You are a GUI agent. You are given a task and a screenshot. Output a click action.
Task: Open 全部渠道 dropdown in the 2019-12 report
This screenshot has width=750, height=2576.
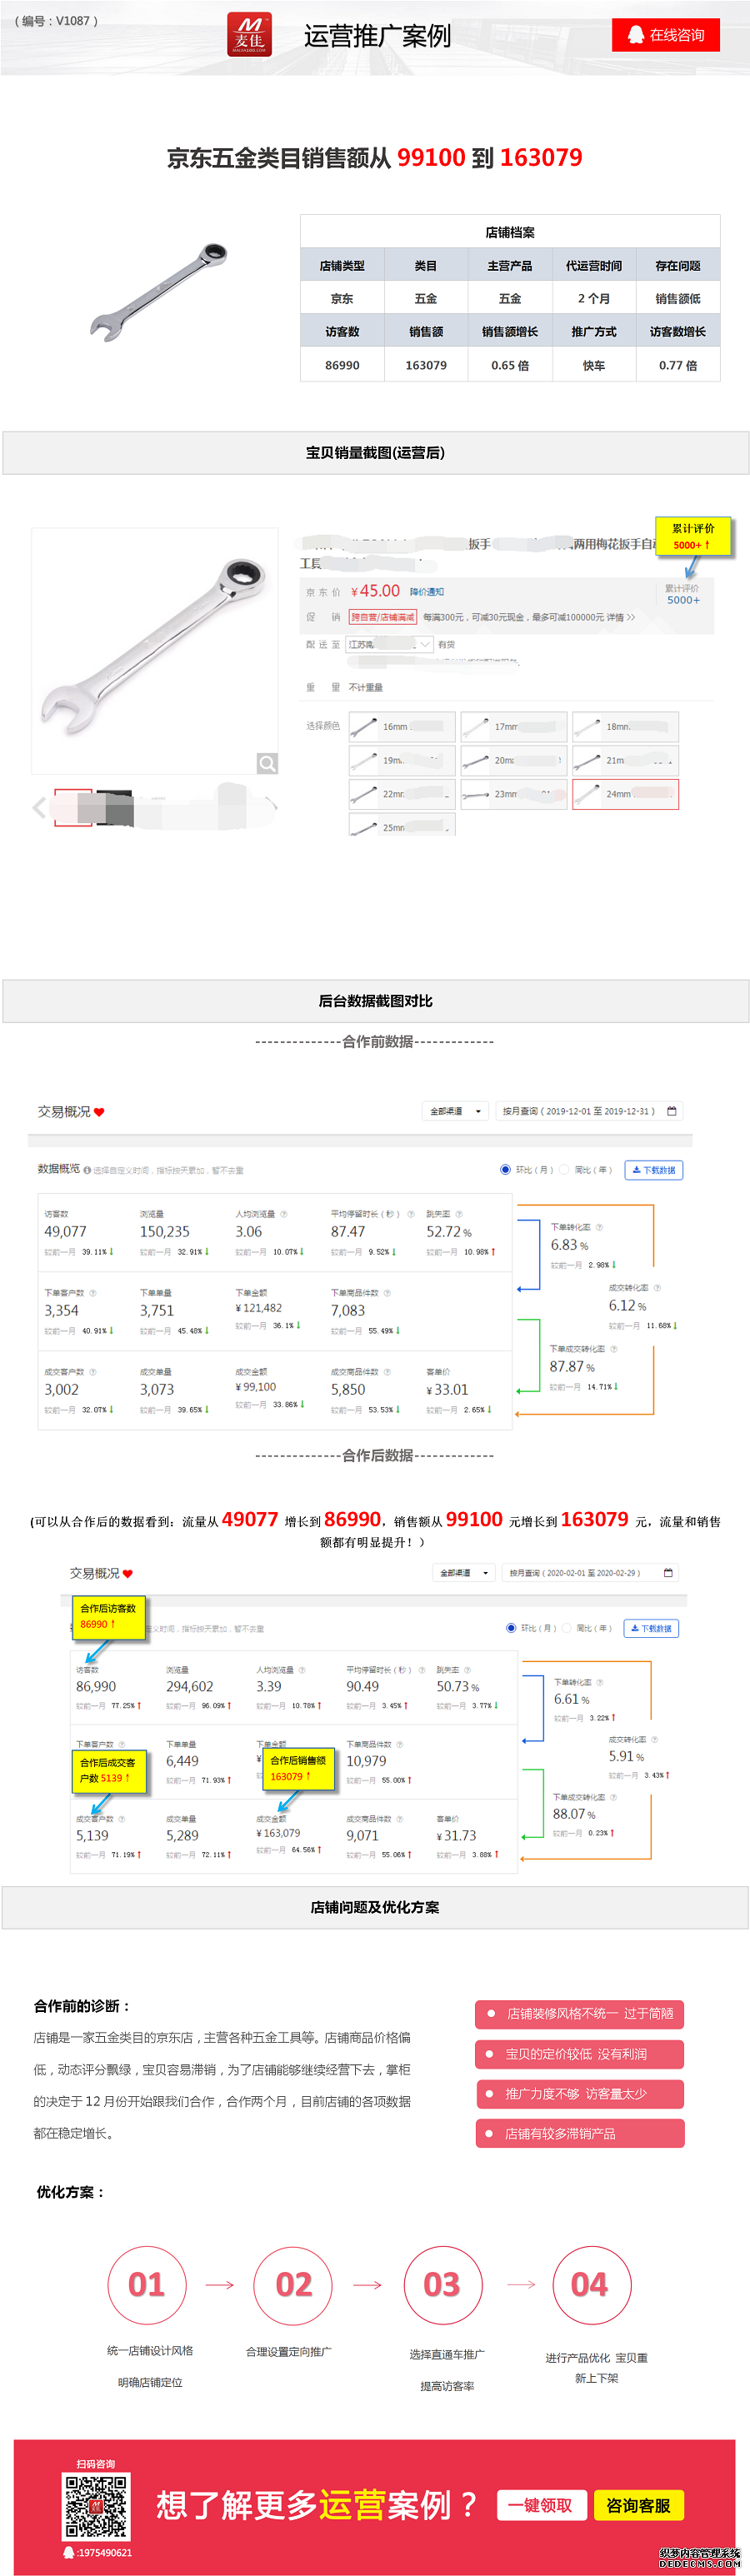tap(455, 1111)
